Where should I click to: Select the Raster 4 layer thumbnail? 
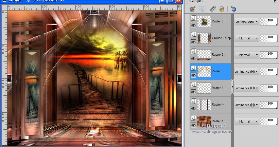(204, 105)
